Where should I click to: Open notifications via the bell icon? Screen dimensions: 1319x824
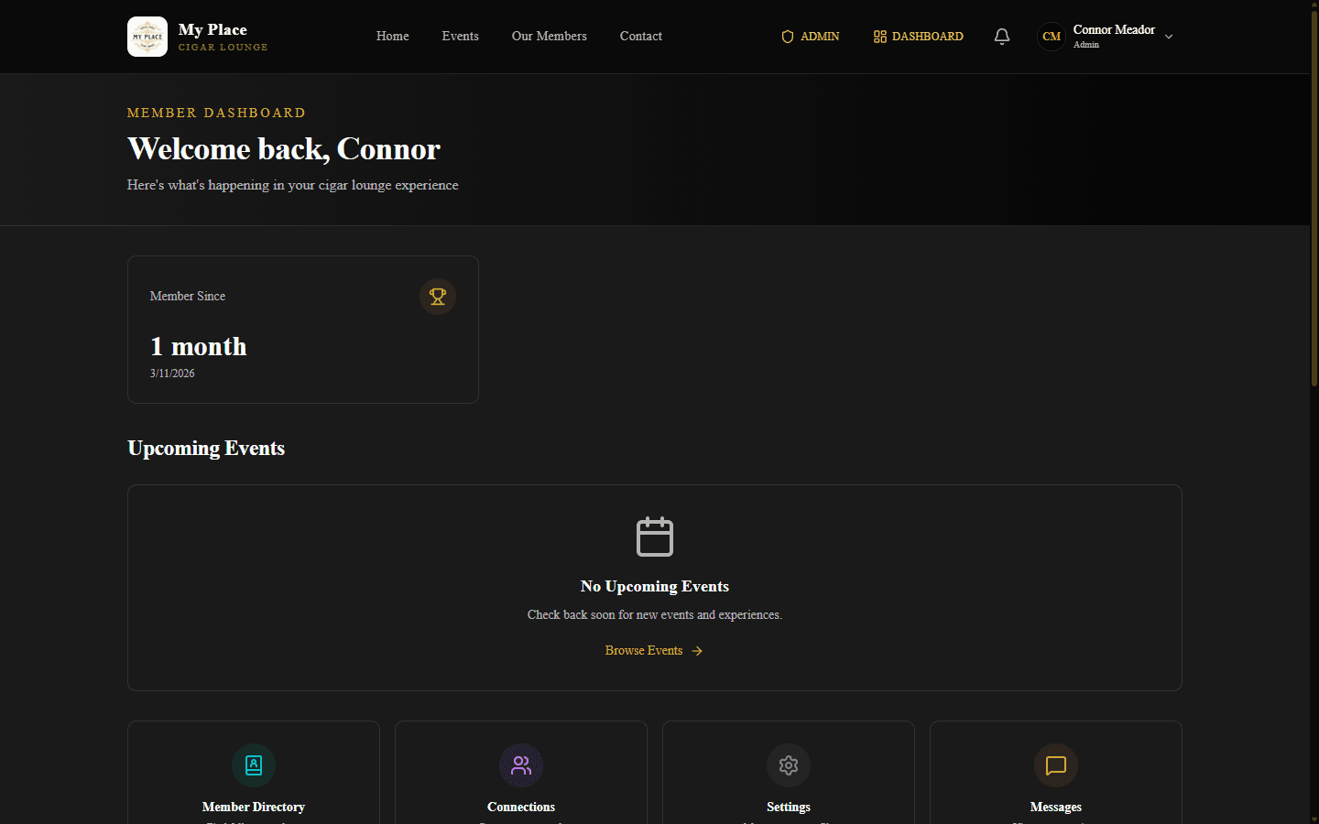tap(1001, 36)
